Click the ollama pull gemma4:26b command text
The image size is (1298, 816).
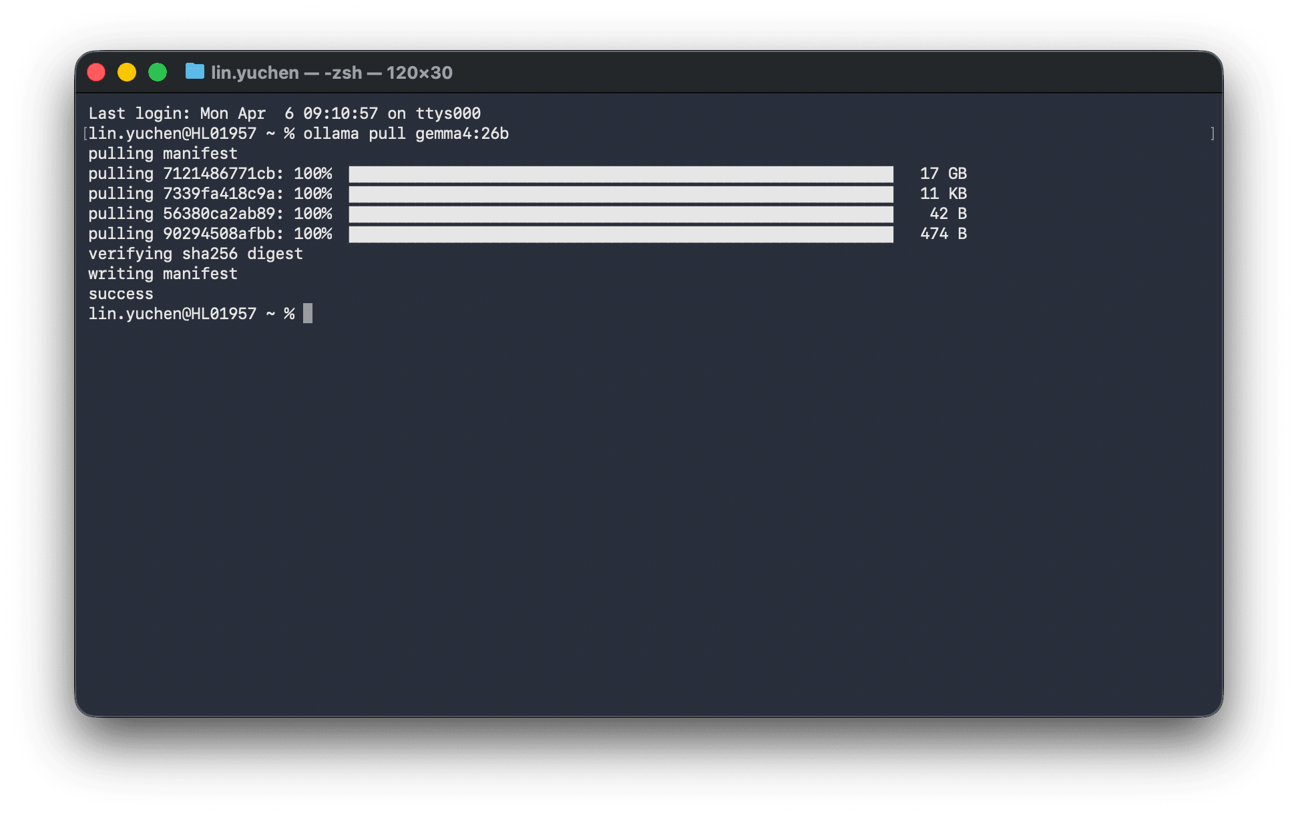[405, 134]
